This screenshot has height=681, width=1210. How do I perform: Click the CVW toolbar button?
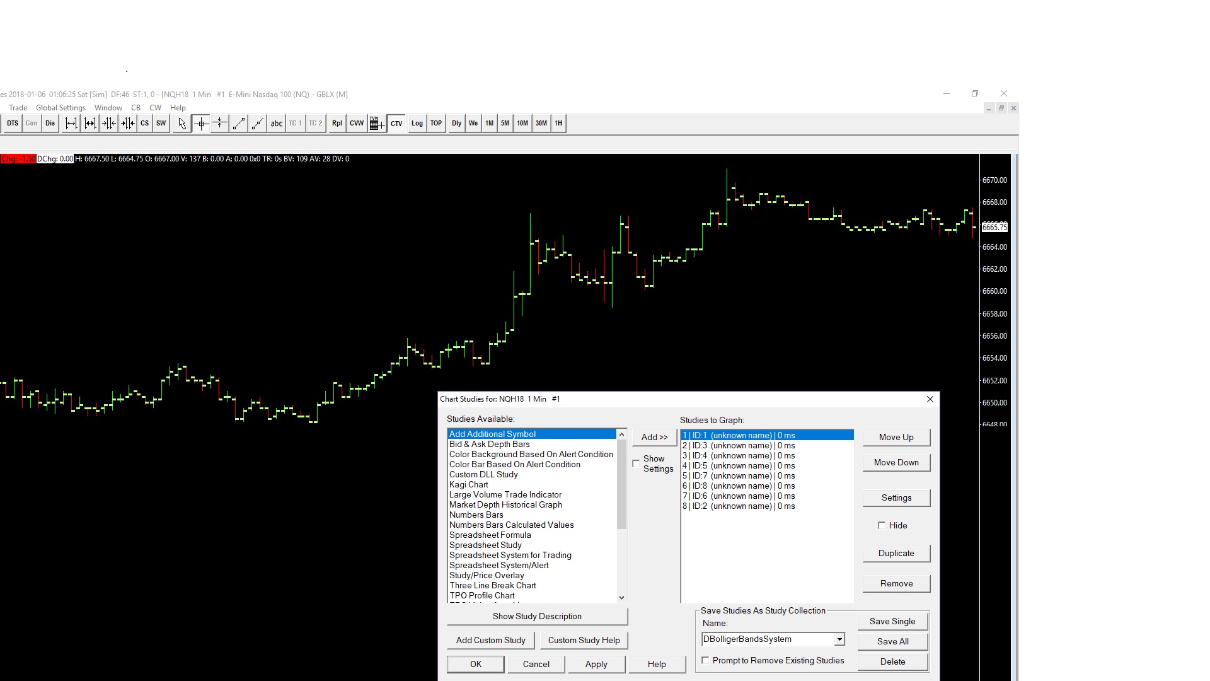coord(357,124)
